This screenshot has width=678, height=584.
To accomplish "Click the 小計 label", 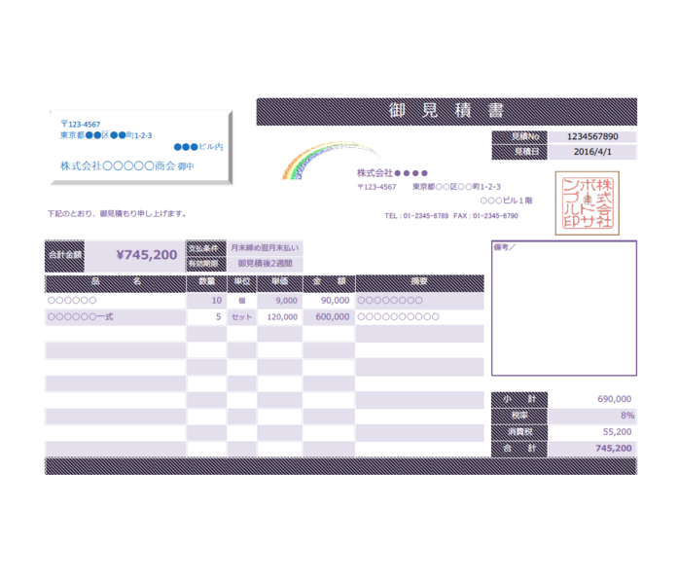I will tap(519, 399).
